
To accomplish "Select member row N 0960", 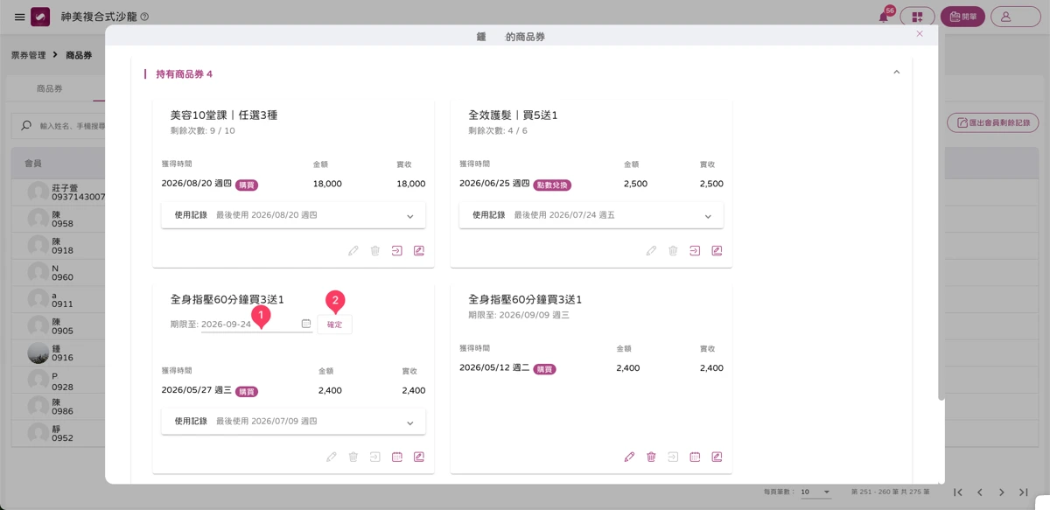I will click(x=58, y=272).
